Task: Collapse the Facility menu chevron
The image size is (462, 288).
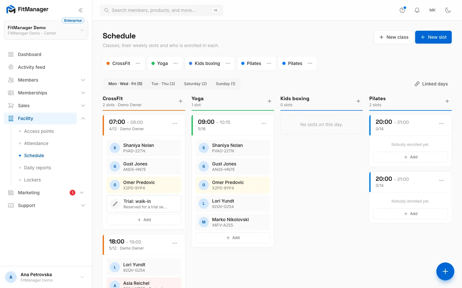Action: coord(83,118)
